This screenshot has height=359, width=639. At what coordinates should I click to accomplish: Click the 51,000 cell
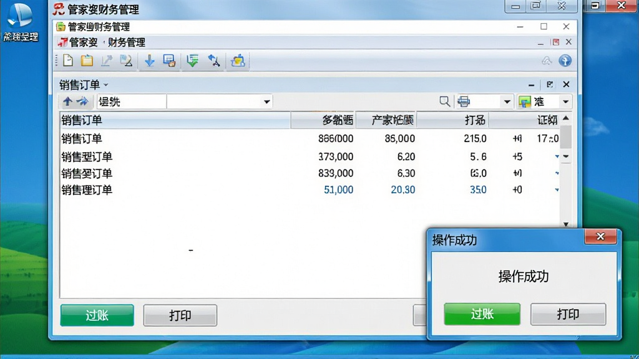coord(339,190)
